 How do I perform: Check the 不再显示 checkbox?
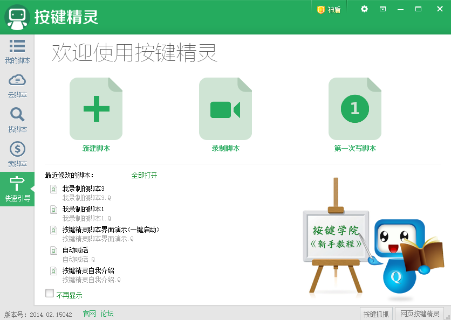[x=50, y=293]
